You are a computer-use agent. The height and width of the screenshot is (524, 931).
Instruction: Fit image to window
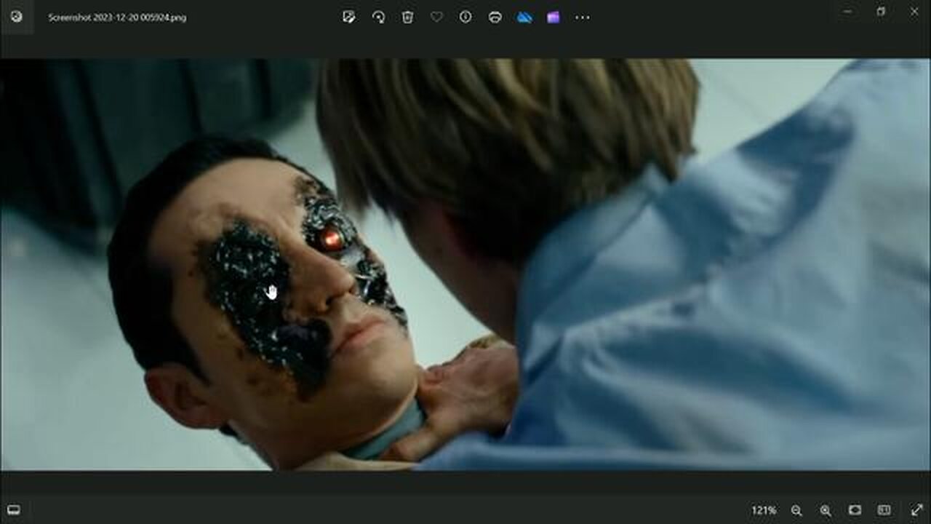[x=855, y=510]
